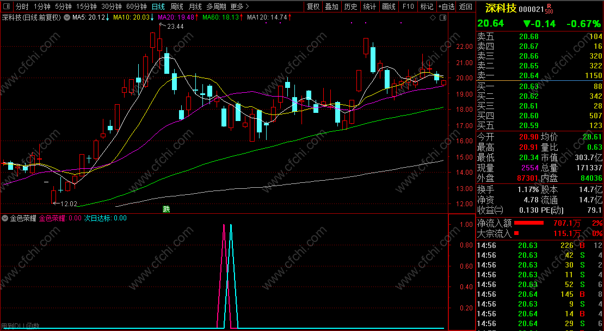Click the 12.02 low price label
This screenshot has height=331, width=604.
[x=69, y=204]
